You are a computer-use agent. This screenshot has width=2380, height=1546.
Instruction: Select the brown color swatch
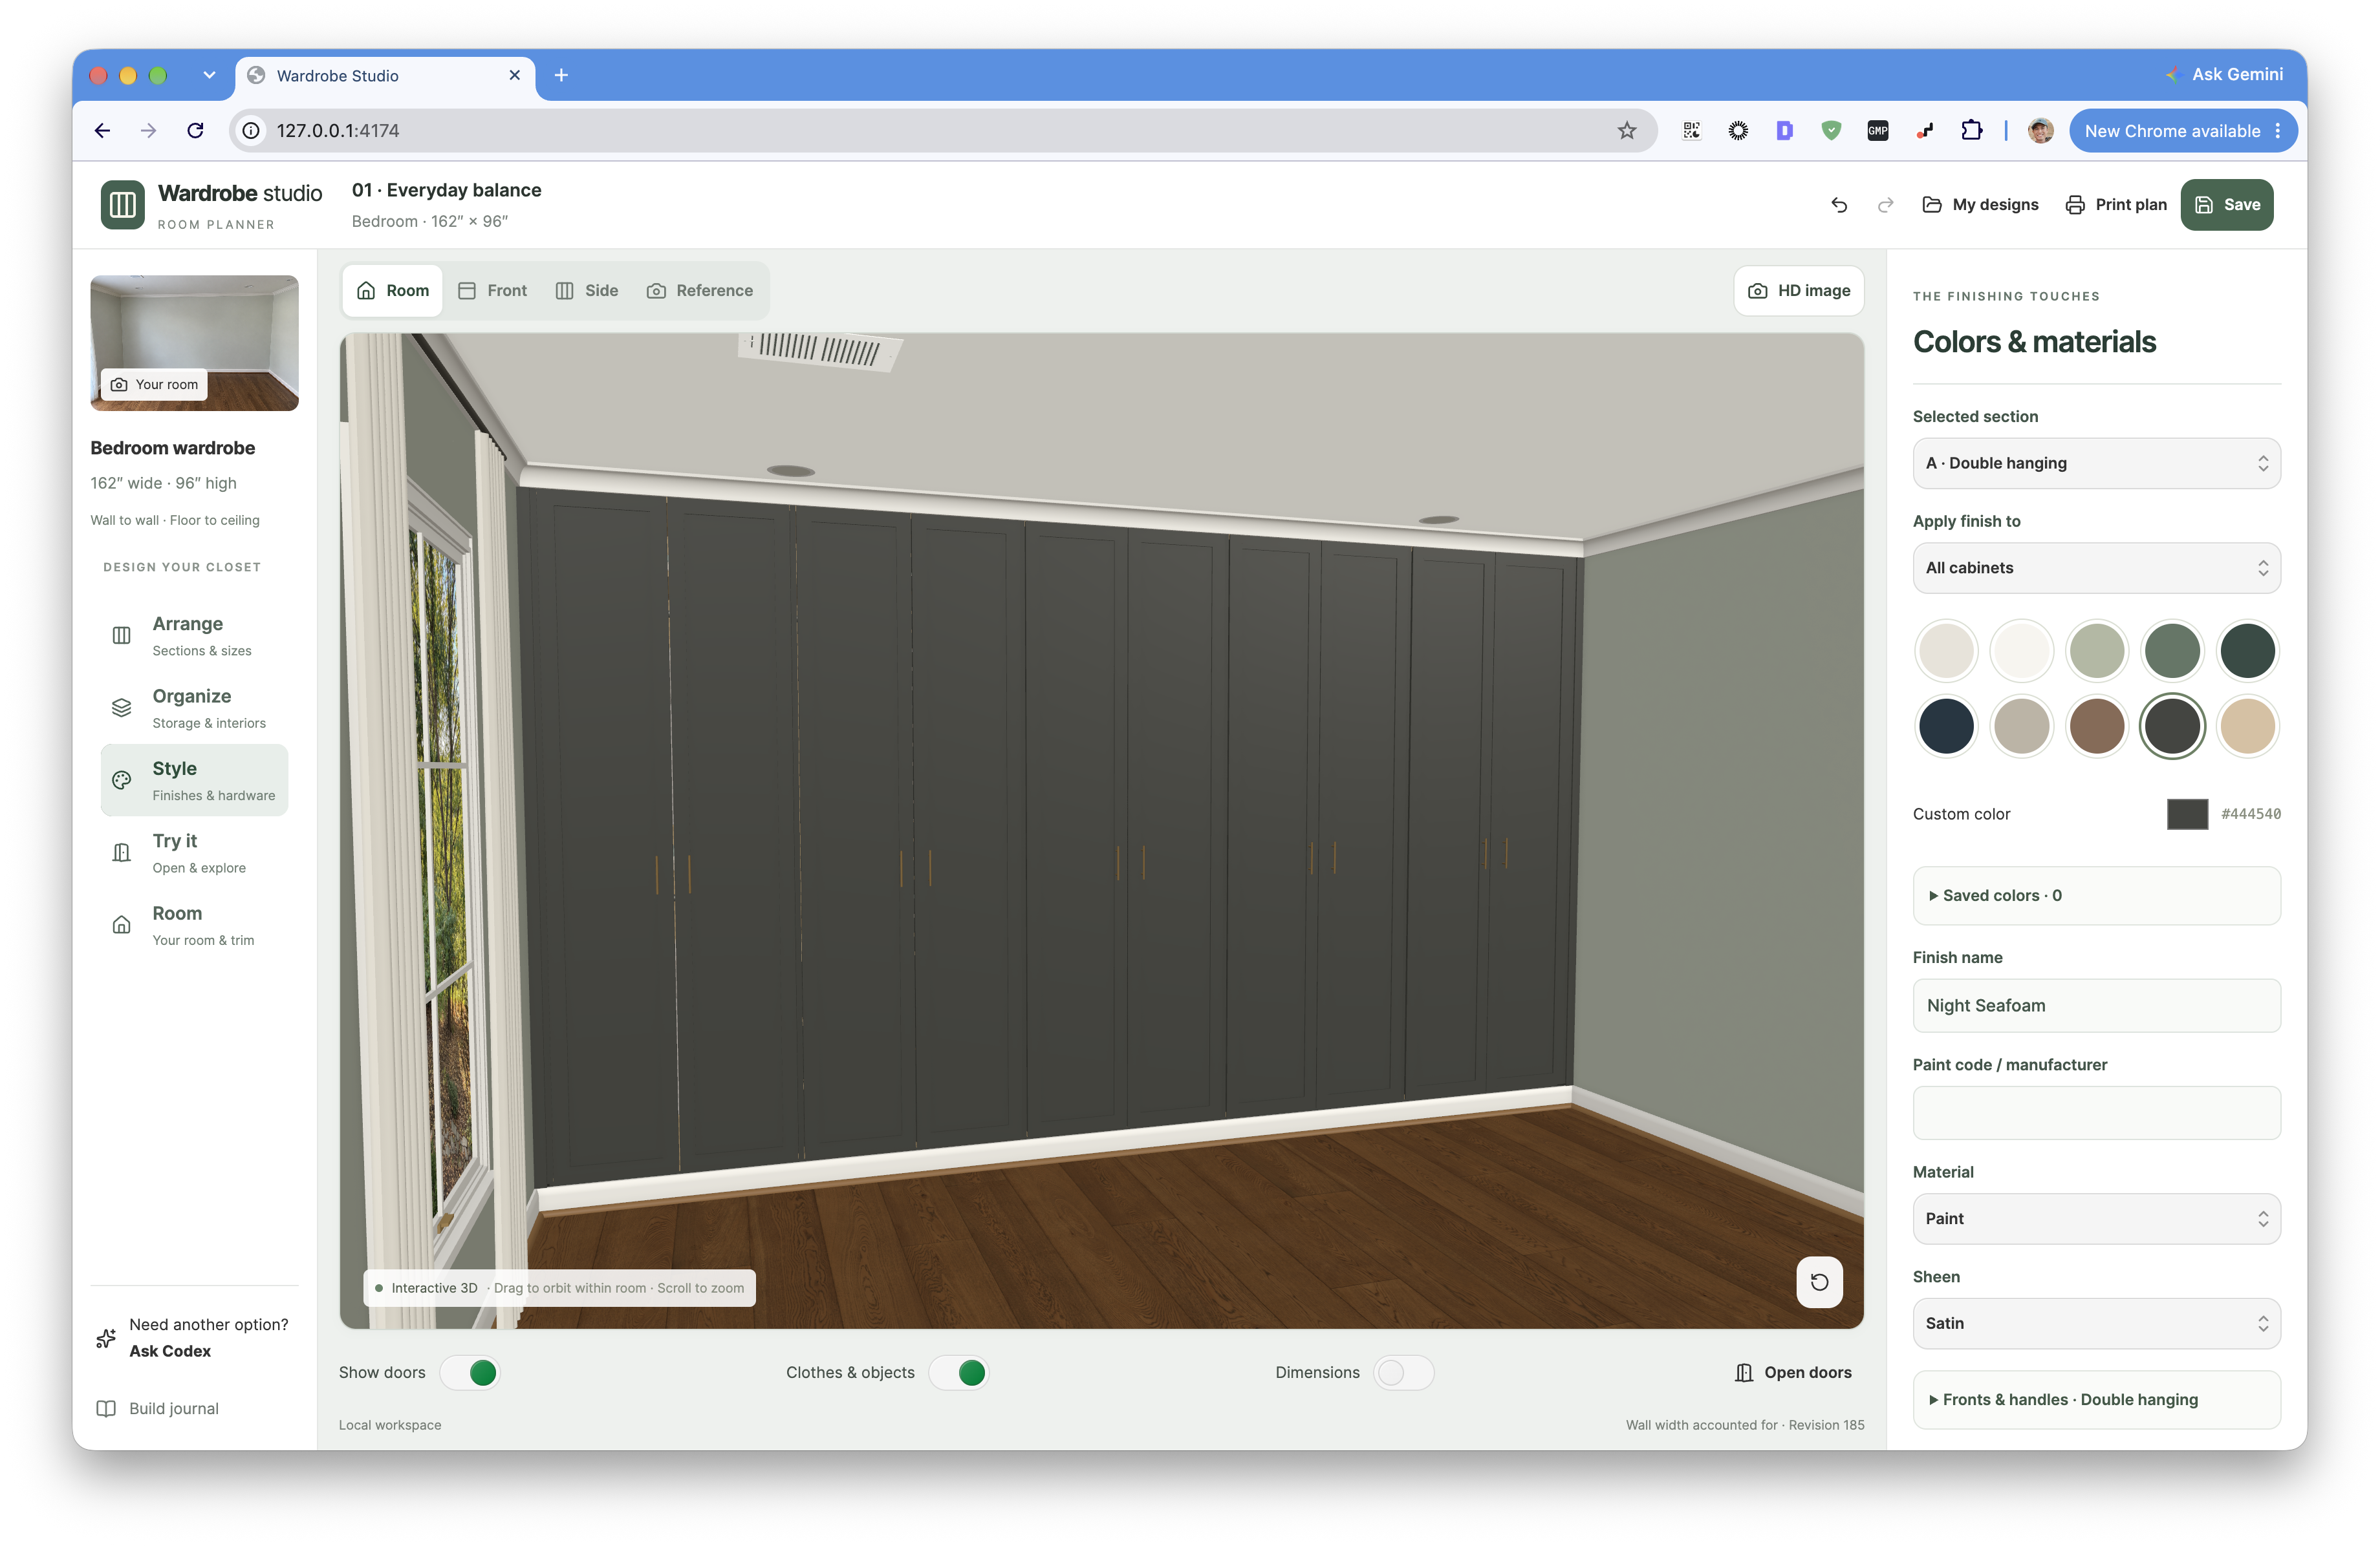click(2096, 726)
